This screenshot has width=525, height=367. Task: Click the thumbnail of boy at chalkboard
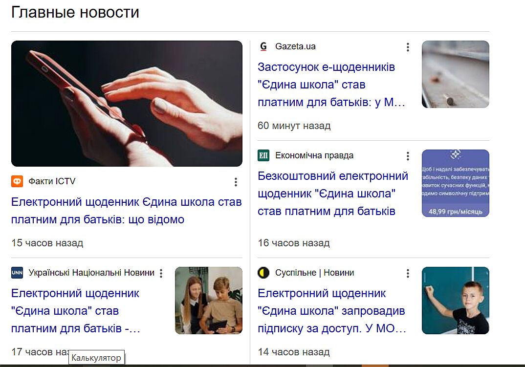pos(456,301)
